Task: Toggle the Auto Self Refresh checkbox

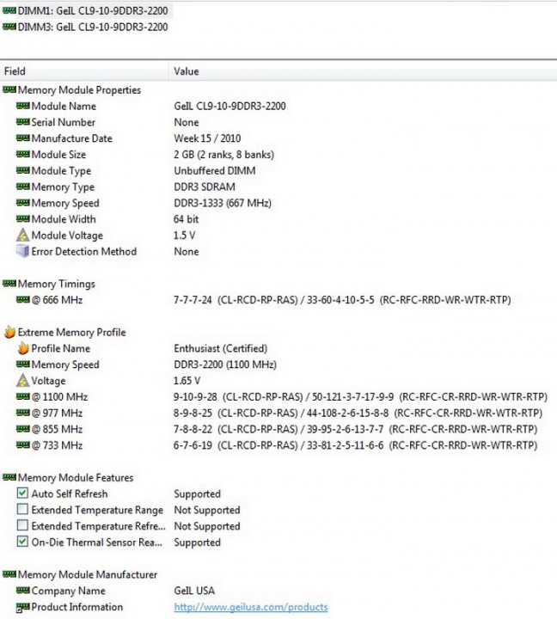Action: point(22,493)
